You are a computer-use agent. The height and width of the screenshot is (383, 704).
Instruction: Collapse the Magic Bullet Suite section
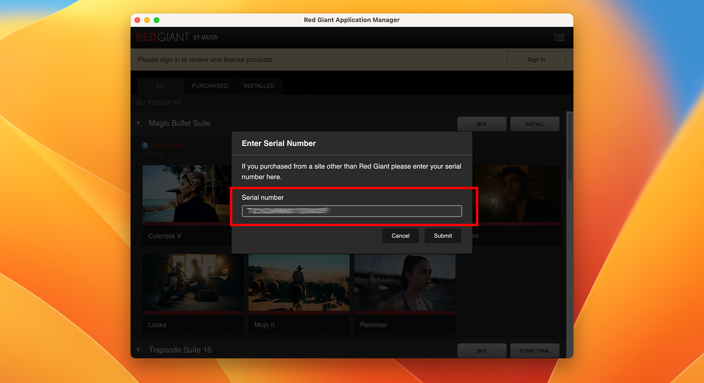click(x=138, y=124)
